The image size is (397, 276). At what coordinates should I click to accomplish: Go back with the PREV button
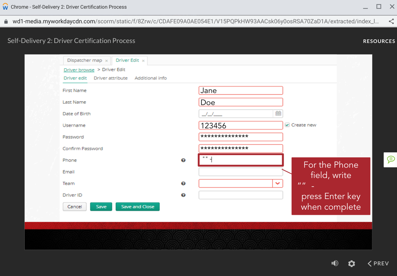tap(378, 264)
